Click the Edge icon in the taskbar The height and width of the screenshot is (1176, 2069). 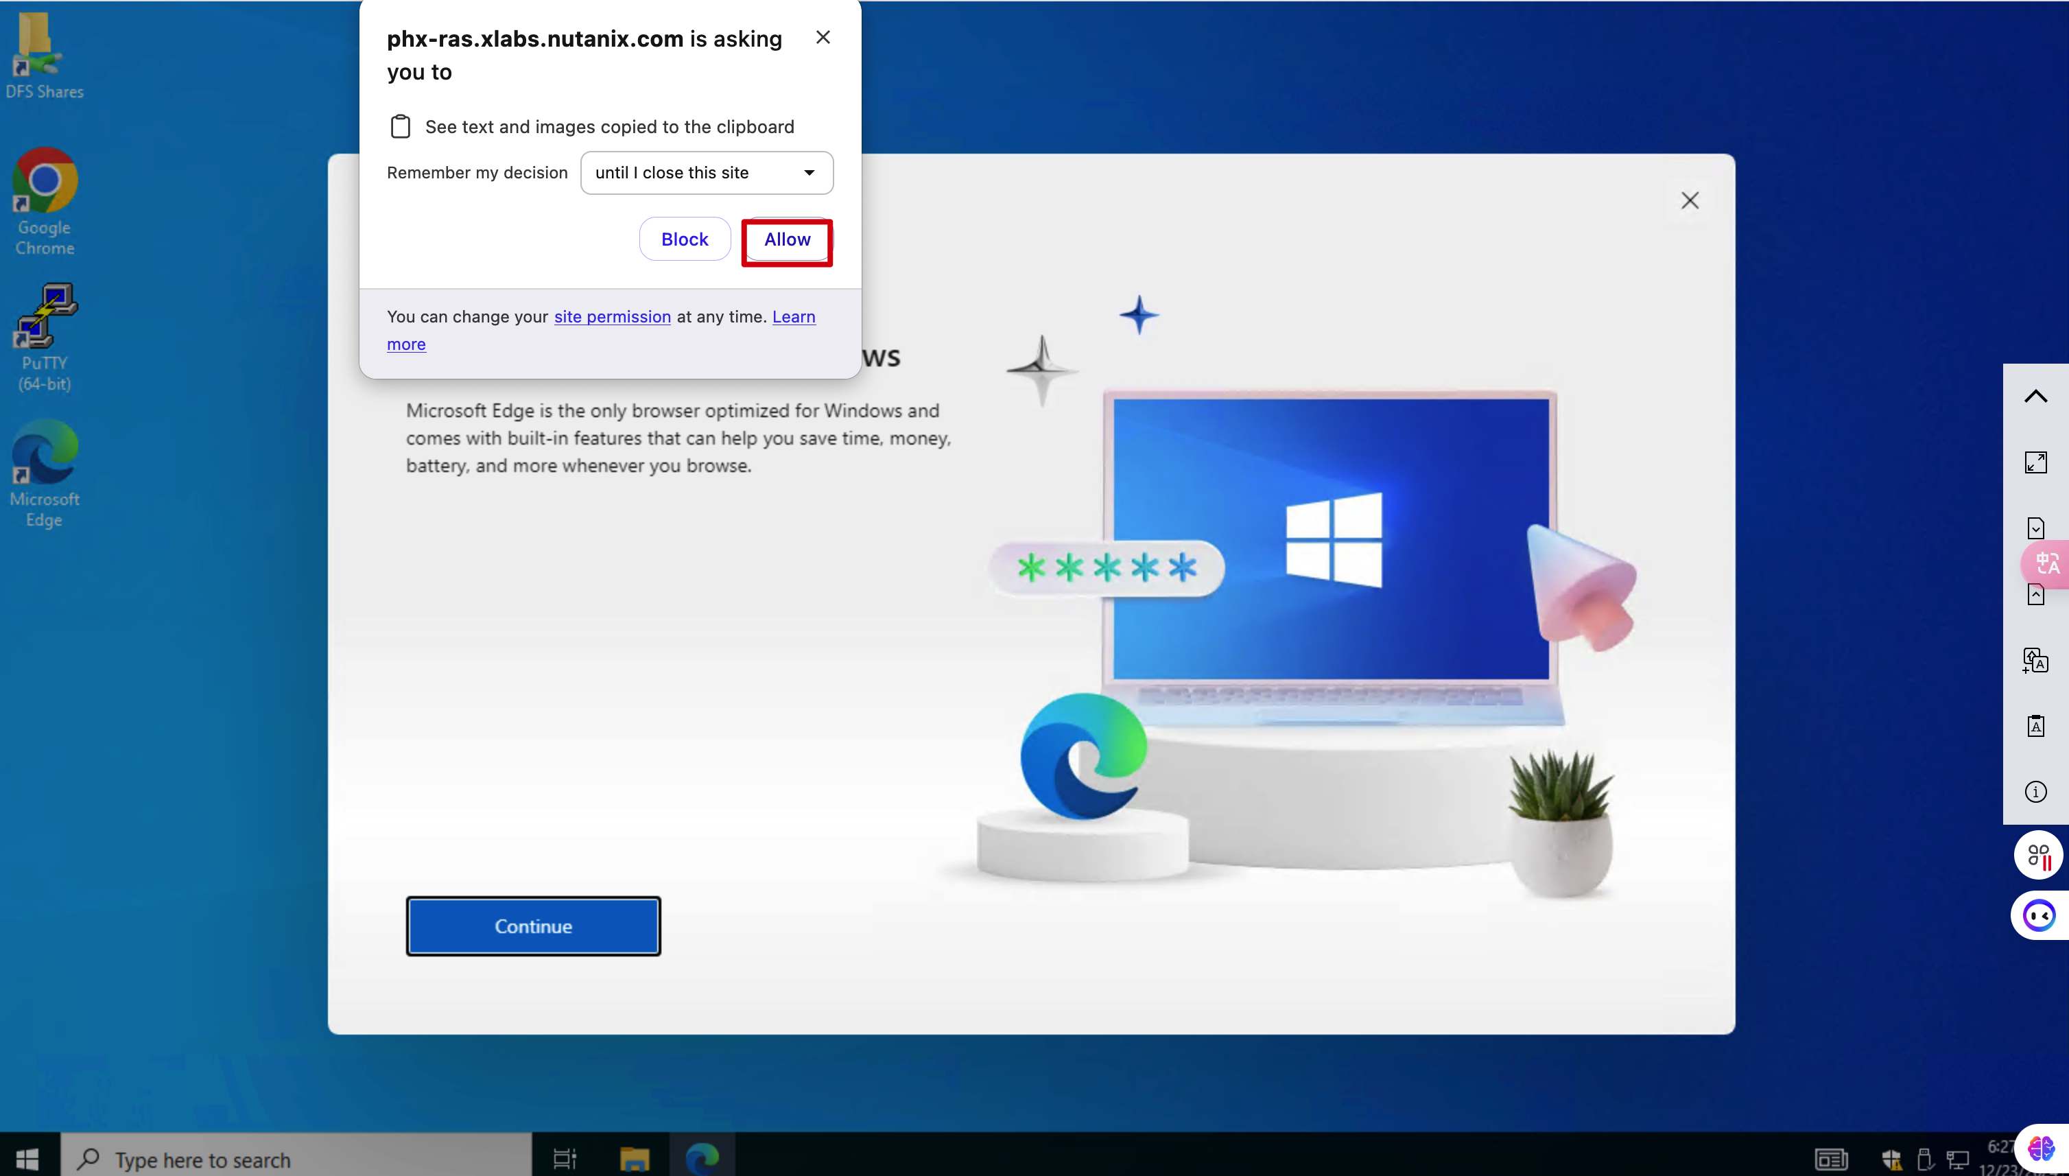click(x=702, y=1158)
